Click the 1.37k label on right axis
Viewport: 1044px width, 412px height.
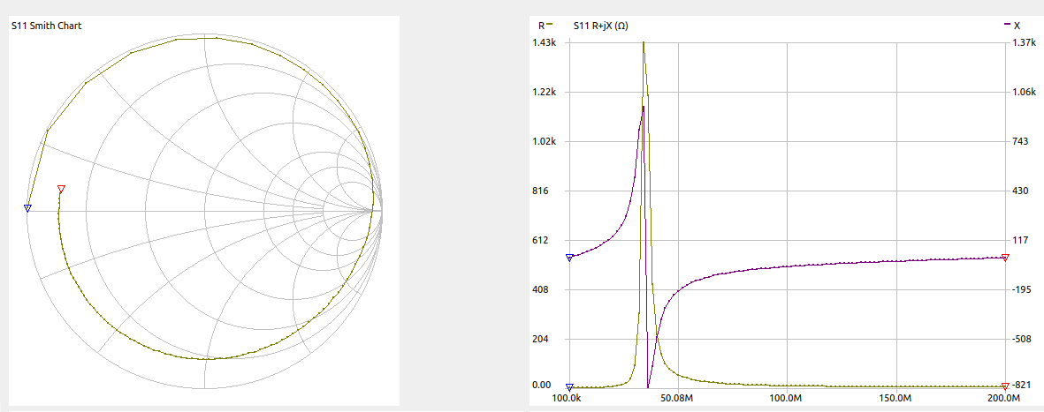(x=1025, y=43)
